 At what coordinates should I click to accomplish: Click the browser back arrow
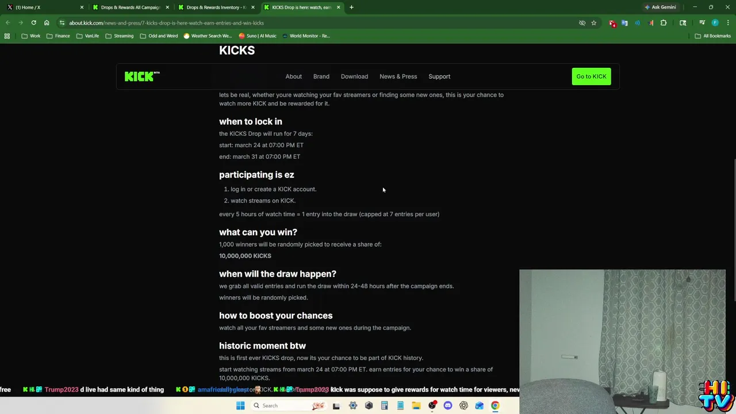point(7,23)
